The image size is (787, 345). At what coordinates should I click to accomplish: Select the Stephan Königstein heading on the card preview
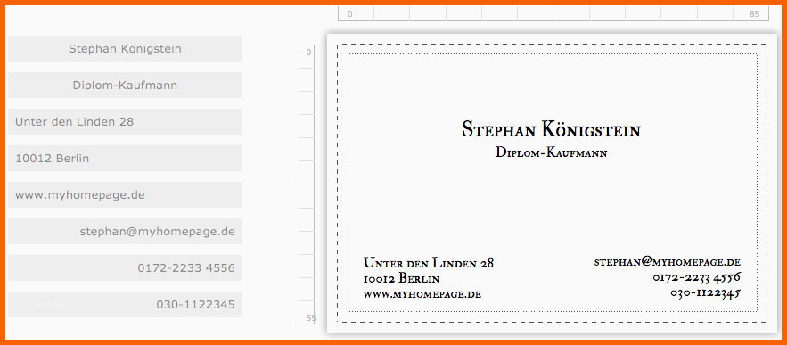551,129
